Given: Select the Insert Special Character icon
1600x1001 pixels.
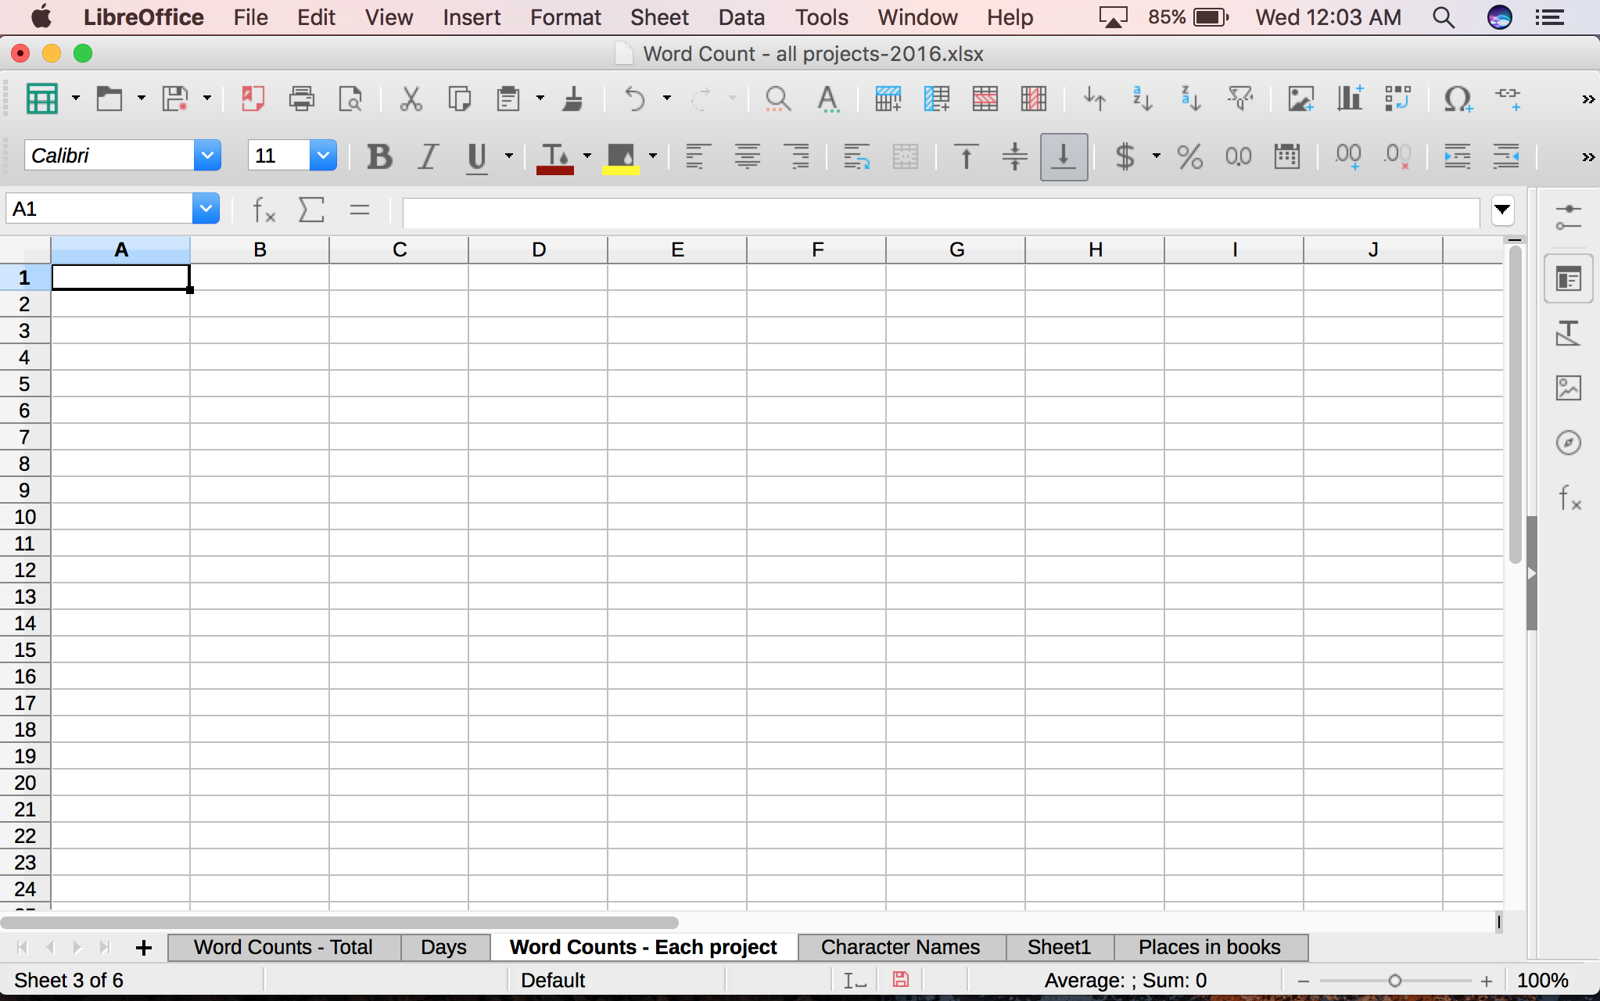Looking at the screenshot, I should pos(1456,98).
